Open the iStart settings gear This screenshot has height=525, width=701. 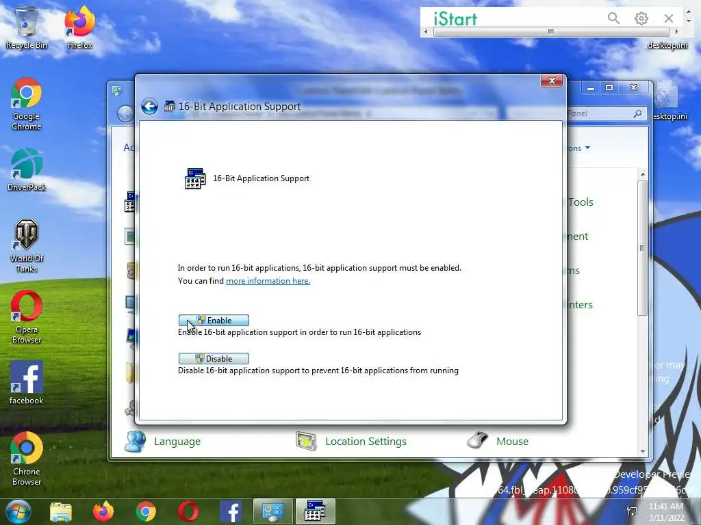coord(641,18)
